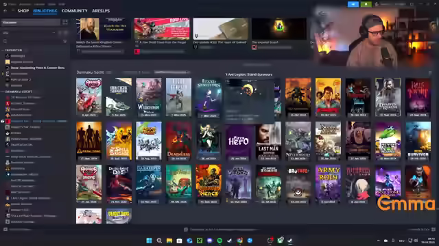Open the Army of Ruin game cover

pos(328,184)
